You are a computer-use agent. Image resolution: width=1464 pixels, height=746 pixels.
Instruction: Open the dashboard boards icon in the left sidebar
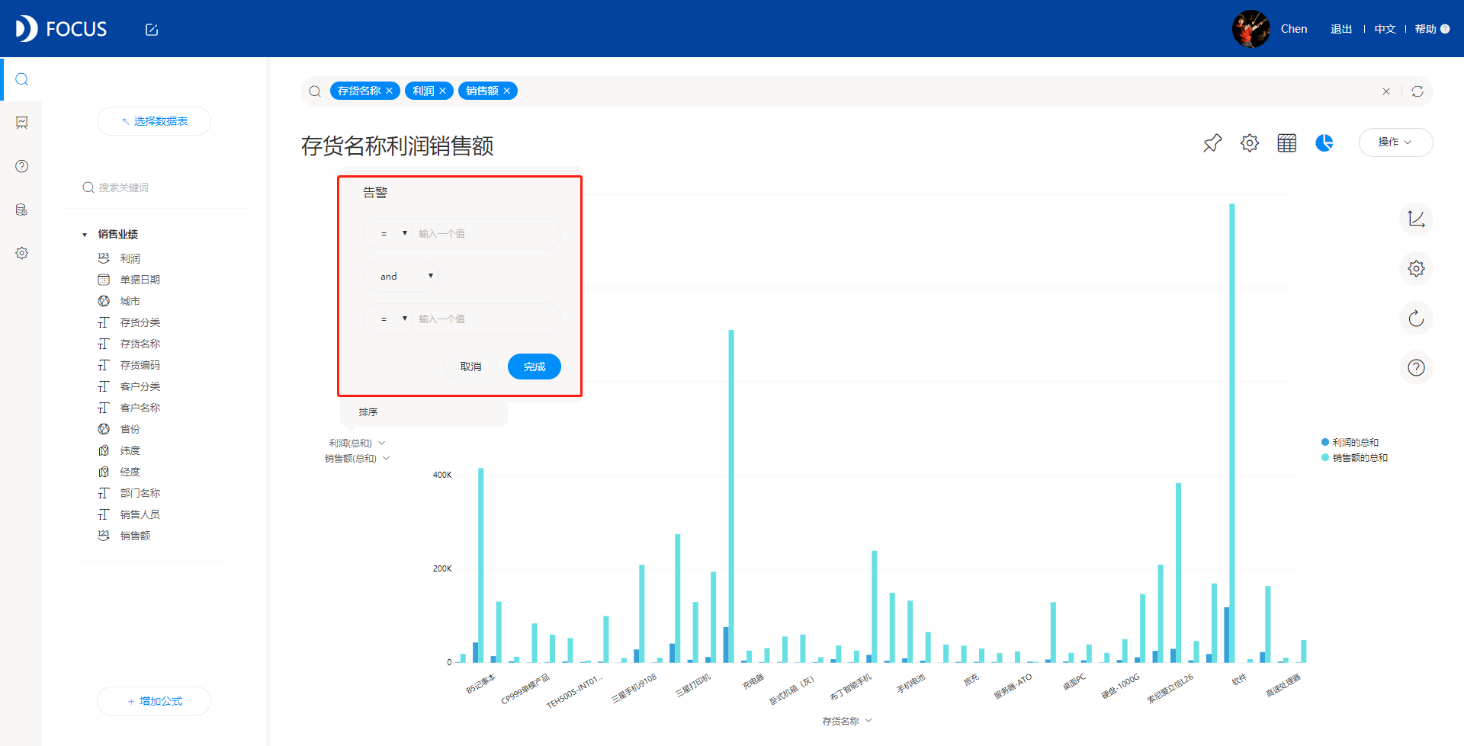[21, 123]
